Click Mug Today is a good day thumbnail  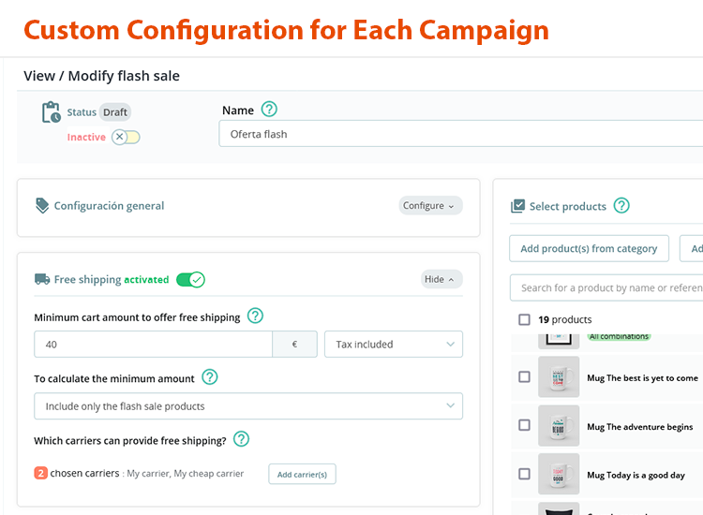(559, 474)
